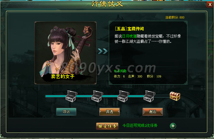Open the first silver treasure chest
The image size is (214, 139).
point(71,96)
